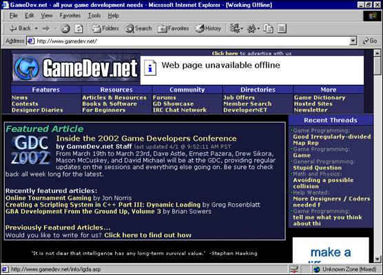Open 'tell me what you think' thread
Screen dimensions: 383x275
point(327,221)
